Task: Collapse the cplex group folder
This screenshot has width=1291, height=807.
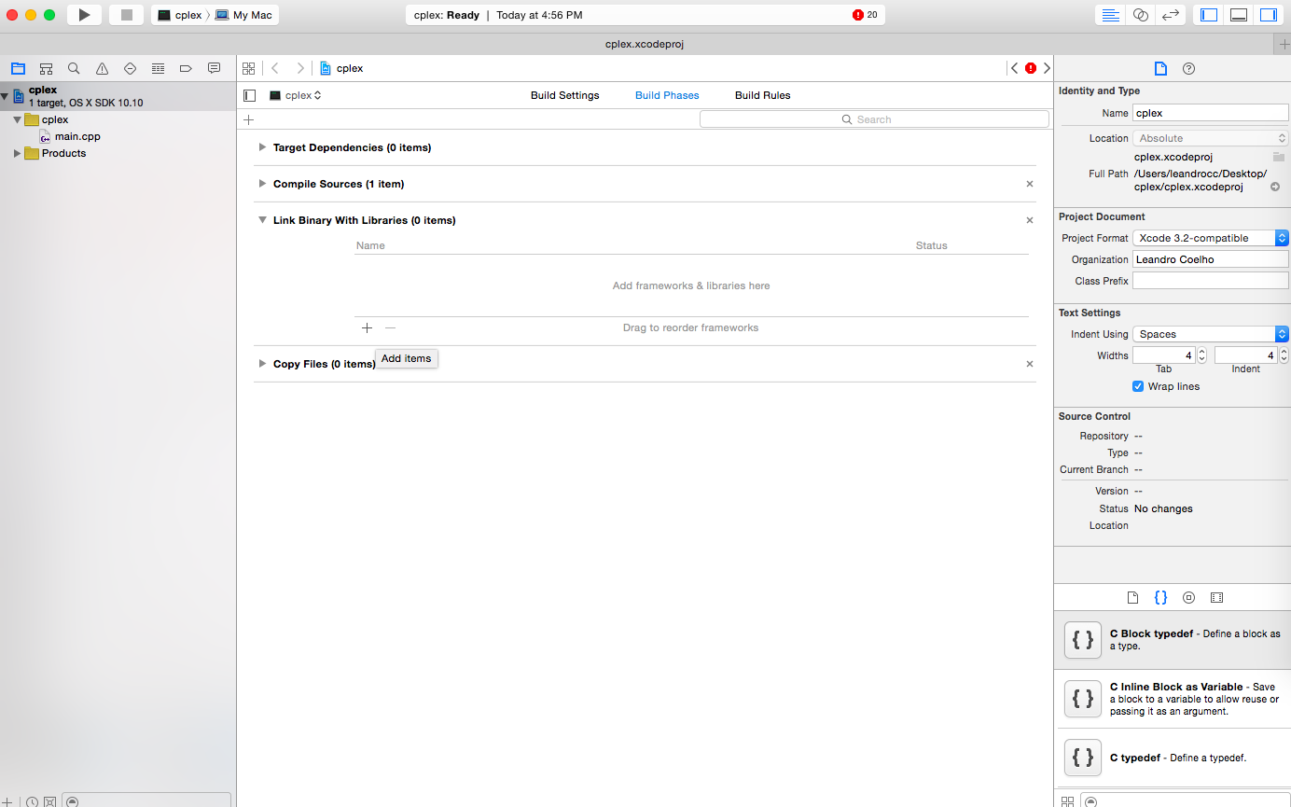Action: click(x=17, y=119)
